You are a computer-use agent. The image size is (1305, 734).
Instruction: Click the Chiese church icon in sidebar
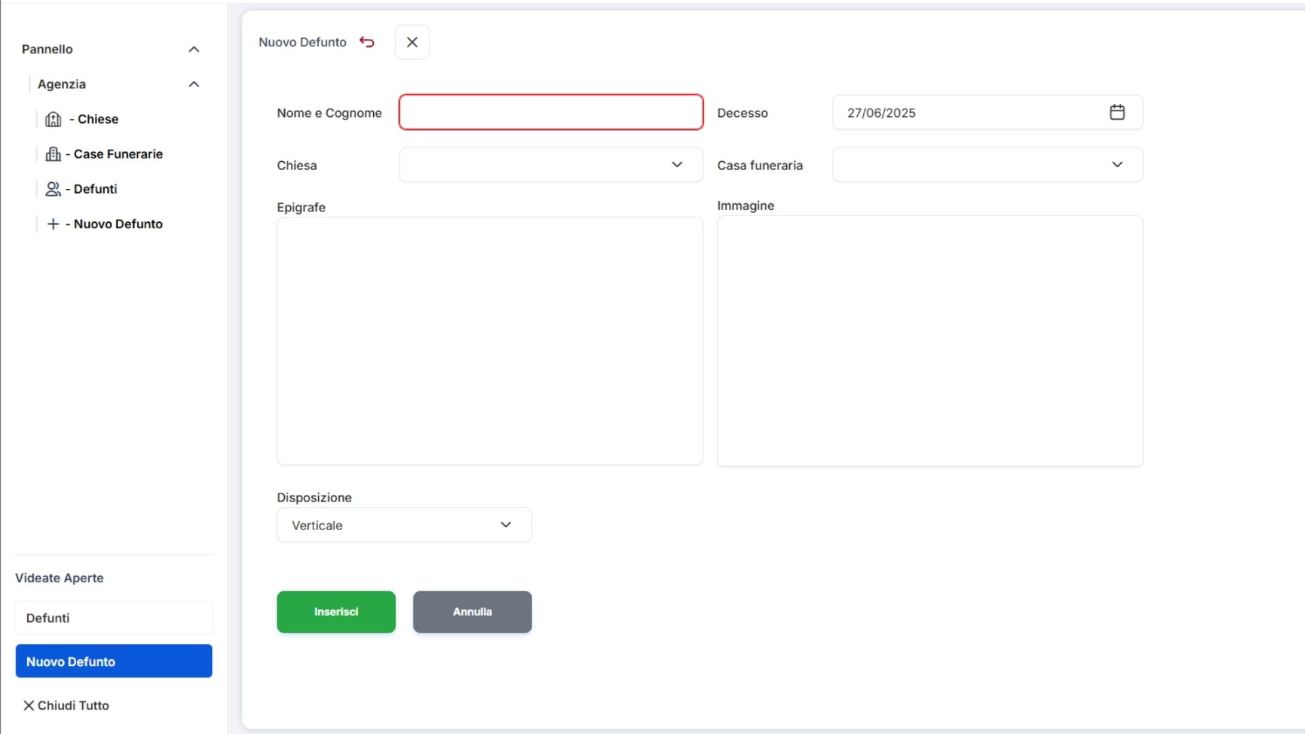click(x=53, y=120)
